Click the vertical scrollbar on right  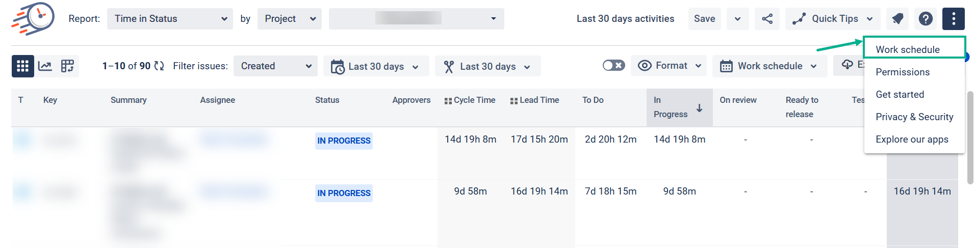pos(970,137)
